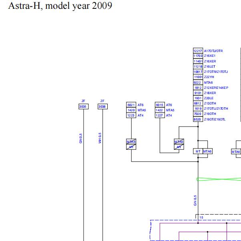Select reference box 1812
The height and width of the screenshot is (241, 241).
pos(198,88)
